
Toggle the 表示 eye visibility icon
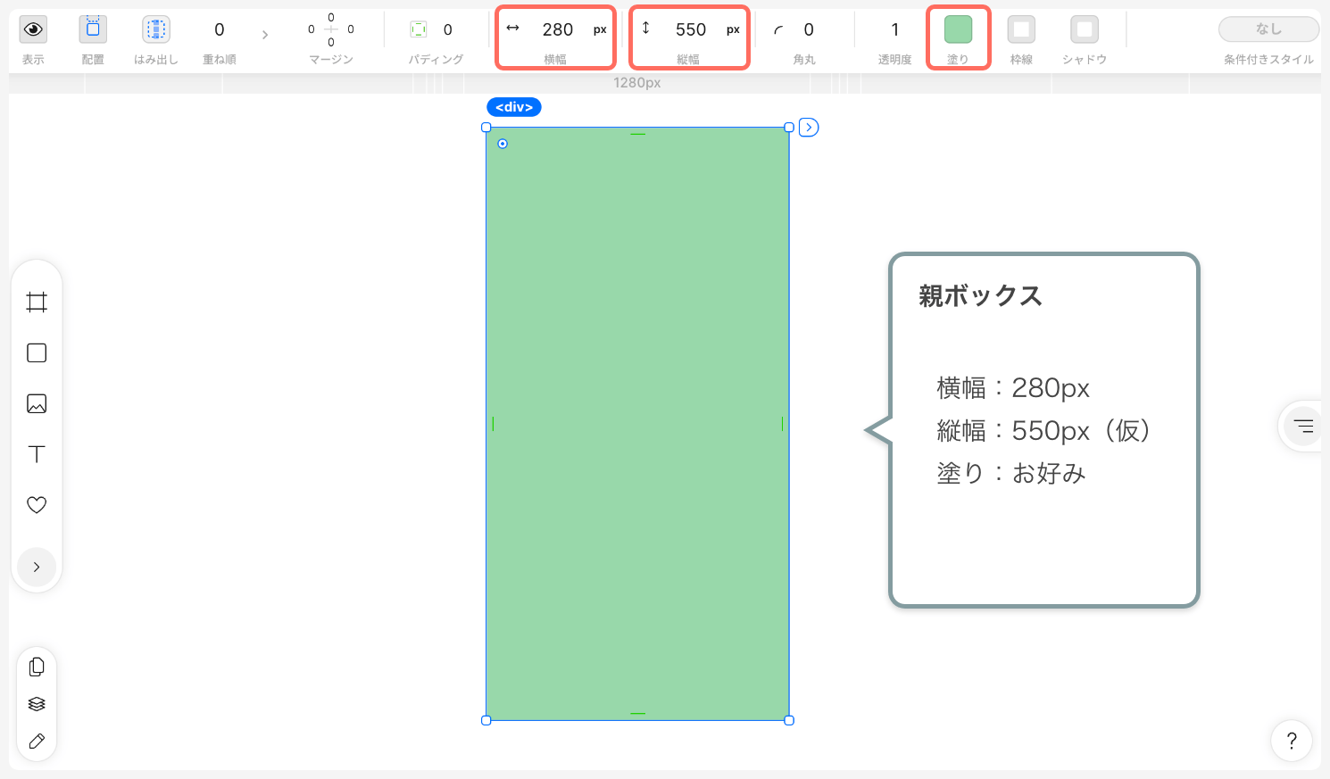(33, 29)
